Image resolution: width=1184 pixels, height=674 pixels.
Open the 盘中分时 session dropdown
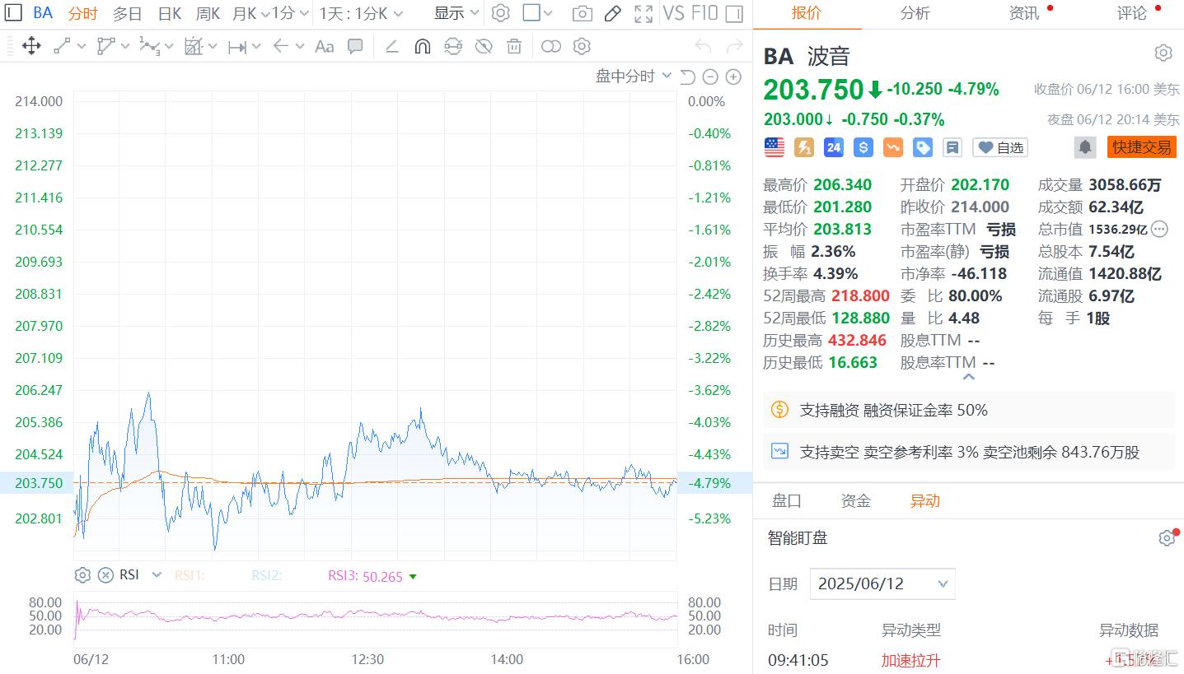tap(634, 77)
